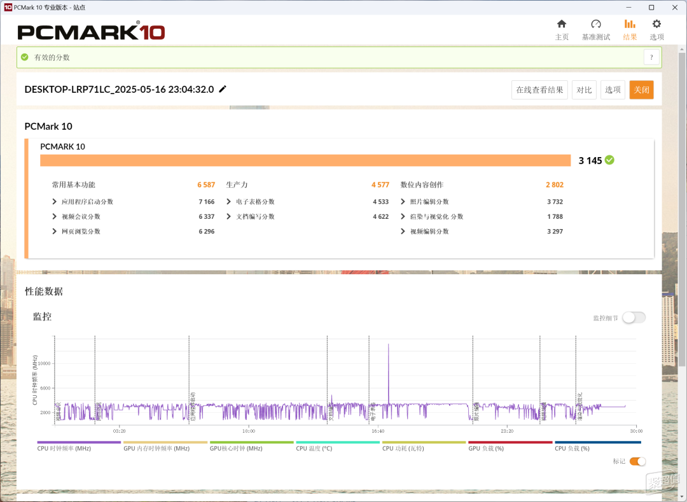Click the orange 关闭 button

click(641, 90)
